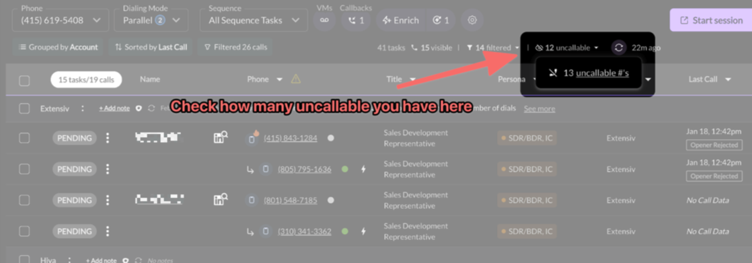The image size is (752, 263).
Task: Click the SDR/BDR, IC persona tag in the (415) 843-1284 row
Action: pyautogui.click(x=527, y=138)
